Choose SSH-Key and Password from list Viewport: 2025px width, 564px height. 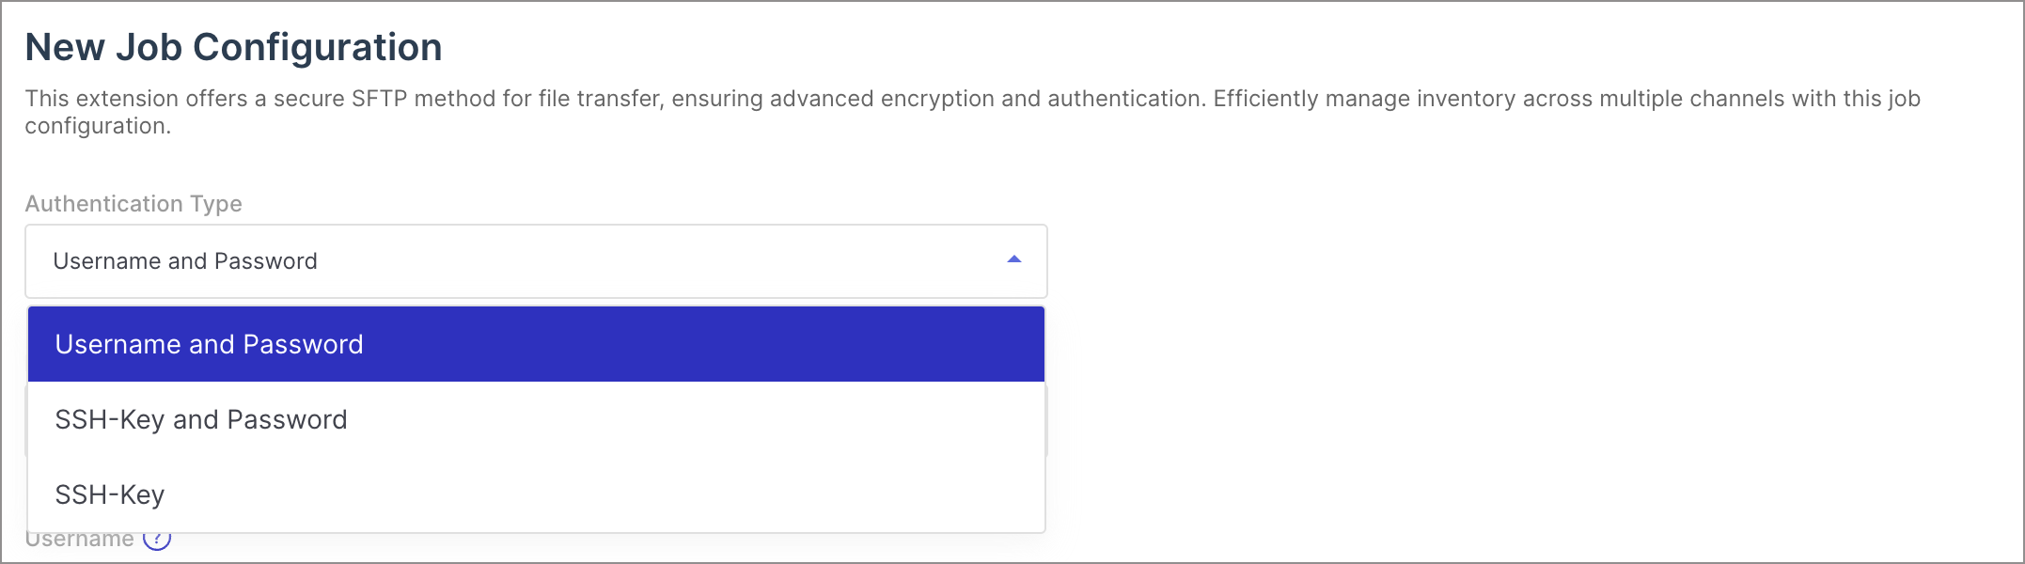tap(536, 419)
